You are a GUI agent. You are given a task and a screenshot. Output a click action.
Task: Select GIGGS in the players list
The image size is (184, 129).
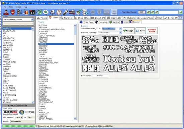(17, 97)
